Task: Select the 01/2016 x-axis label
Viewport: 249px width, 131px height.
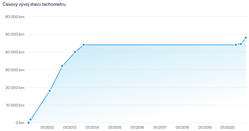Action: coord(137,128)
